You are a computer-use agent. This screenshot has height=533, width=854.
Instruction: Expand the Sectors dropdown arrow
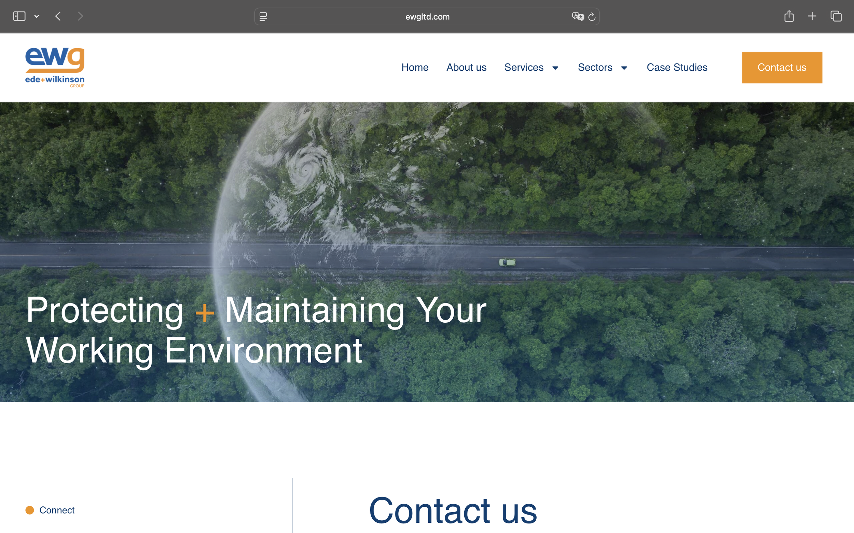(624, 68)
